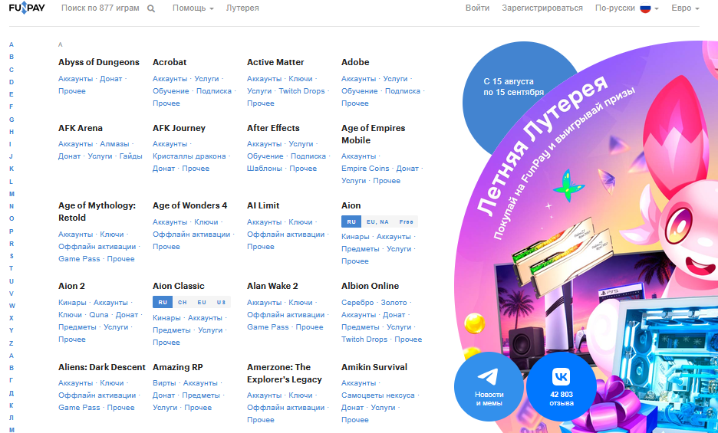Open Empire Coins under Age of Empires Mobile

365,169
